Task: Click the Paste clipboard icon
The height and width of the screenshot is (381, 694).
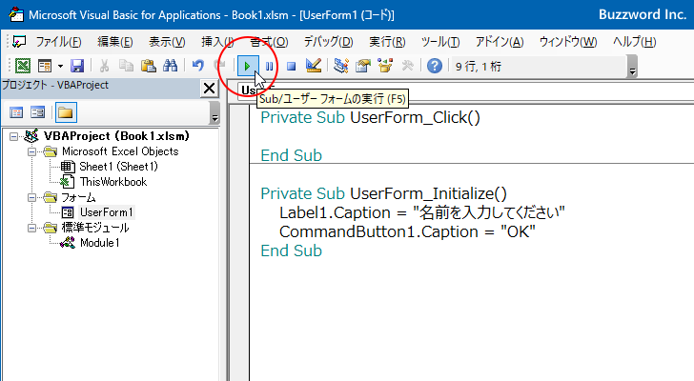Action: point(149,67)
